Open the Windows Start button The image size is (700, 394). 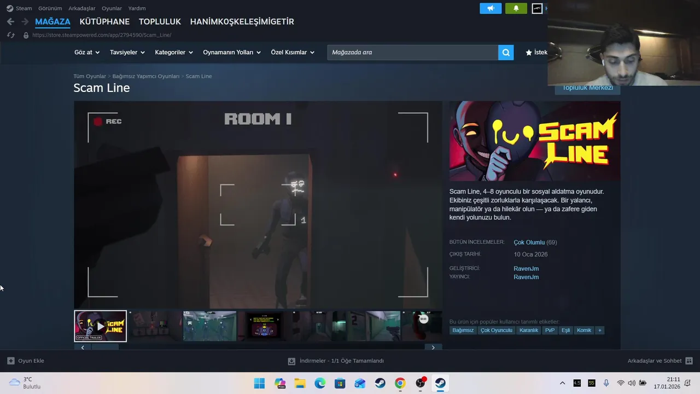pos(259,383)
